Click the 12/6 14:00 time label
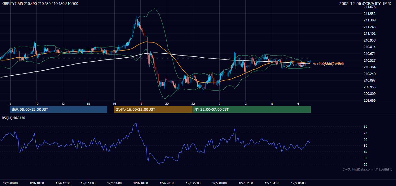Viewport: 396px width, 186px height. (89, 183)
